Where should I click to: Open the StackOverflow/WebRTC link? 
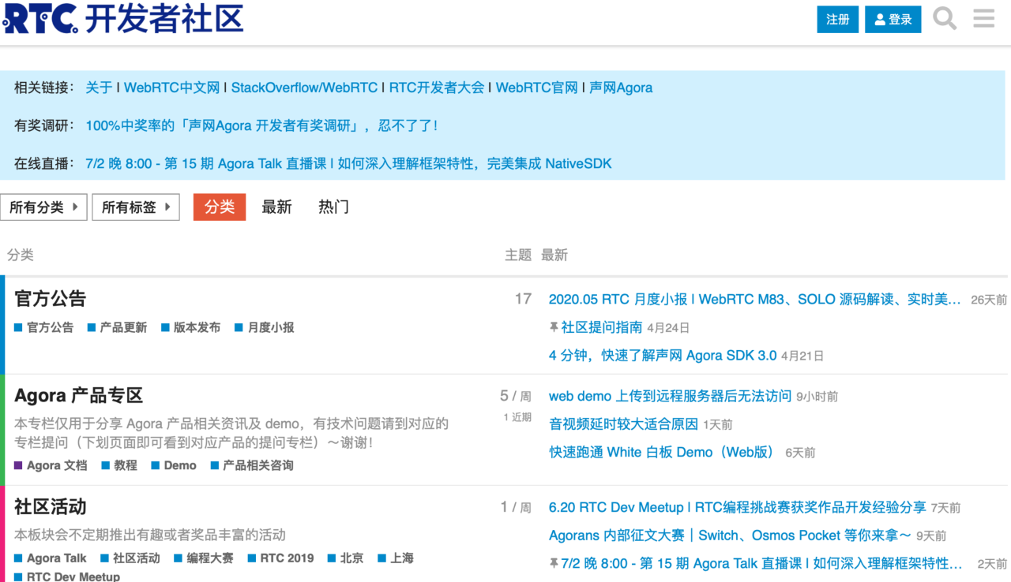304,88
